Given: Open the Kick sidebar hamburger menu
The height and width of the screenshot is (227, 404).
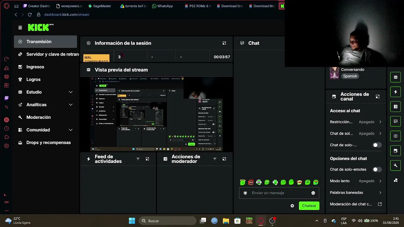Looking at the screenshot, I should tap(20, 28).
